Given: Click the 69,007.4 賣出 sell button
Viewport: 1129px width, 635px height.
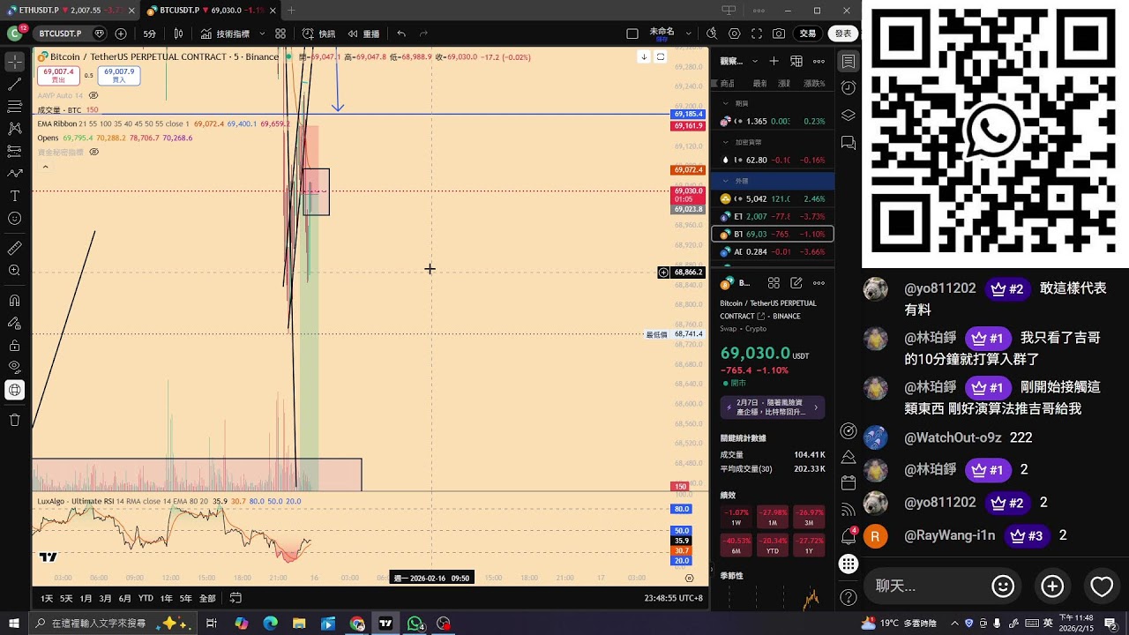Looking at the screenshot, I should [x=58, y=75].
